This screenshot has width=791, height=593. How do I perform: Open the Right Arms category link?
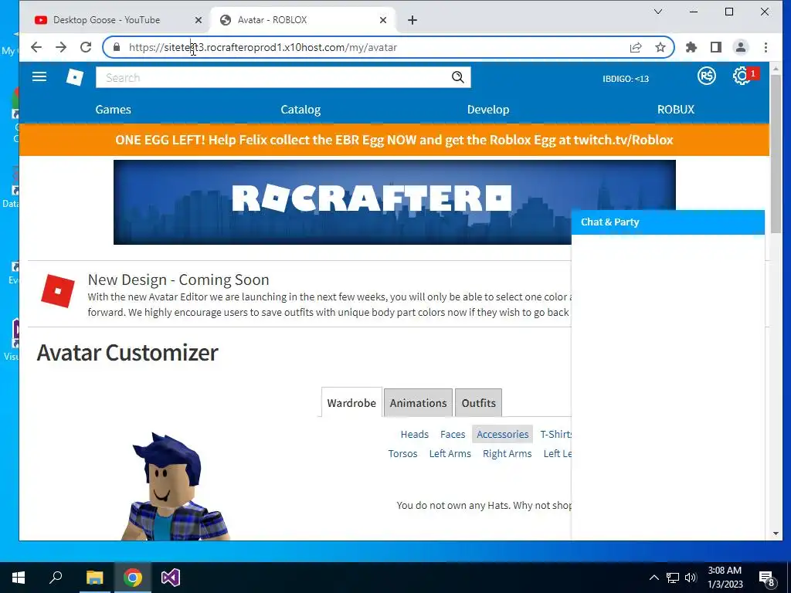pos(507,453)
